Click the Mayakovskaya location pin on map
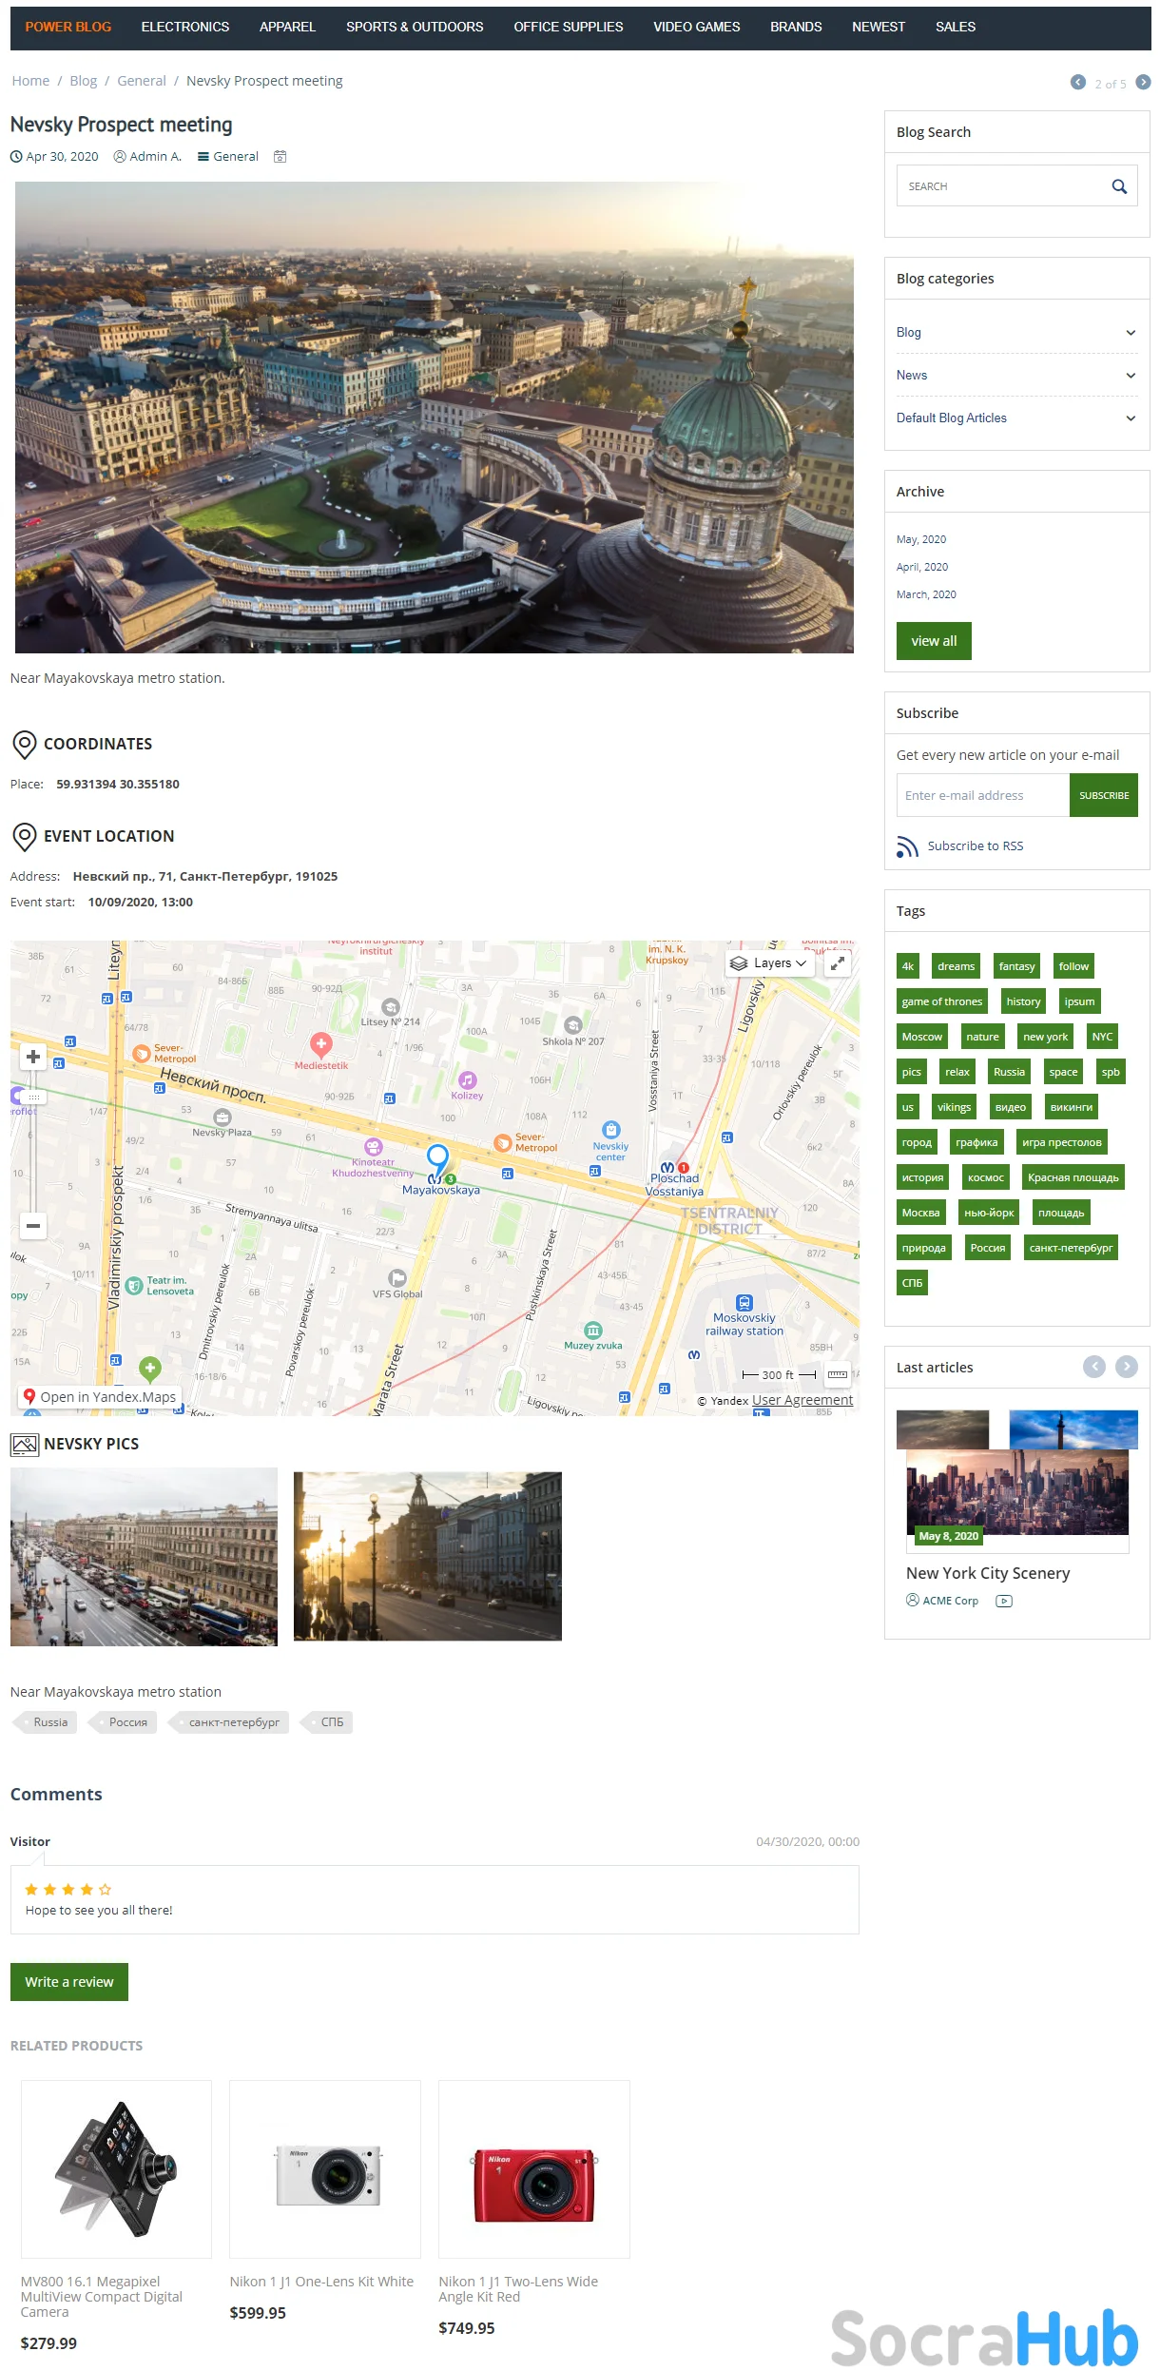 click(x=437, y=1159)
